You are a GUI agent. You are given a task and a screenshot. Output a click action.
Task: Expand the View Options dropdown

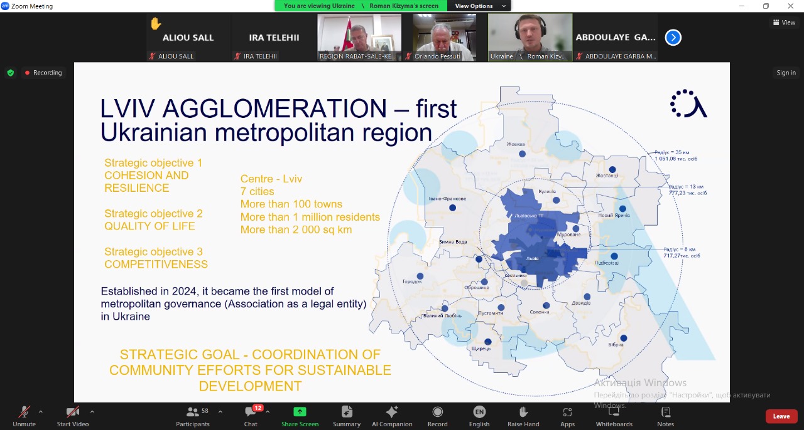tap(480, 6)
